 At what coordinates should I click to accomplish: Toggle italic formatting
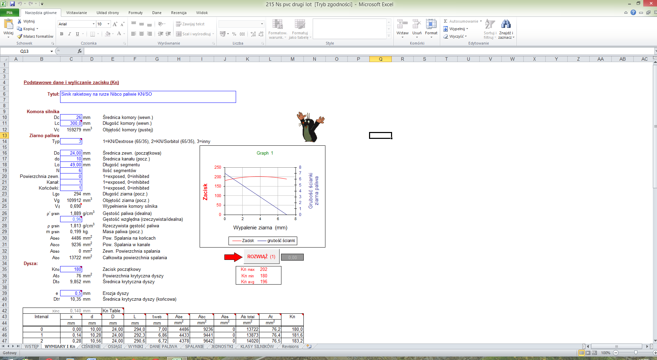[x=69, y=34]
